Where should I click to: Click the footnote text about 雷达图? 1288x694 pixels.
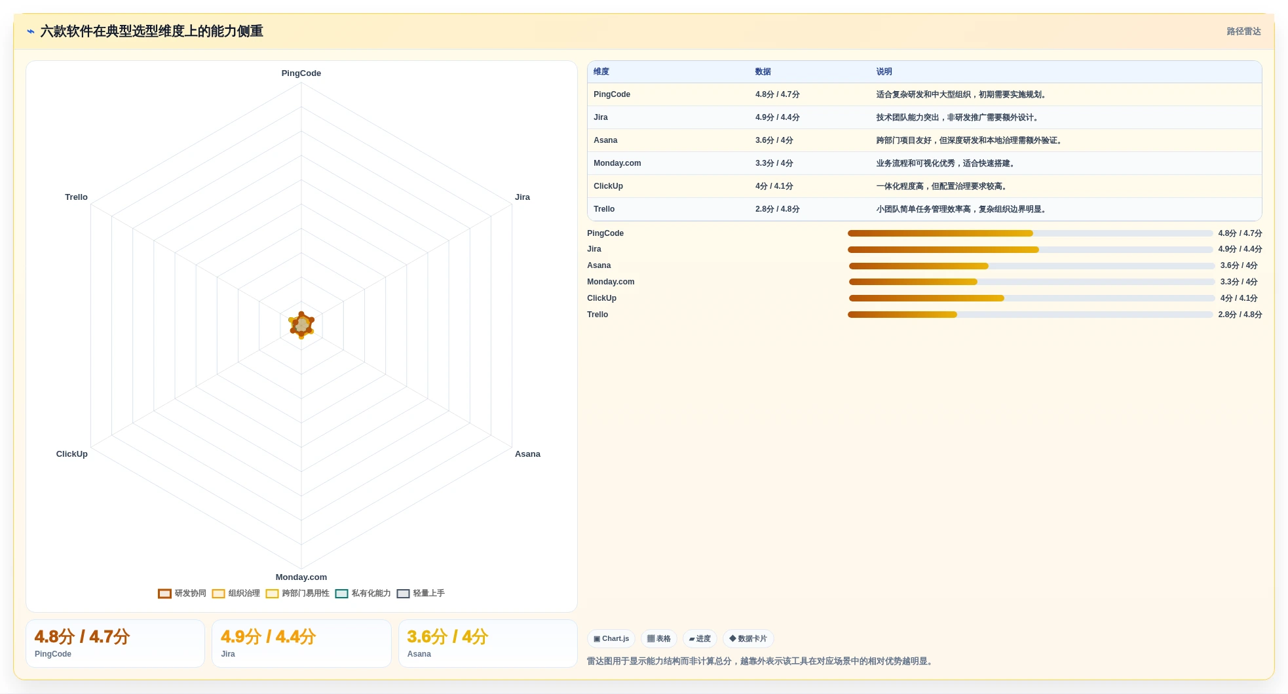click(x=759, y=661)
